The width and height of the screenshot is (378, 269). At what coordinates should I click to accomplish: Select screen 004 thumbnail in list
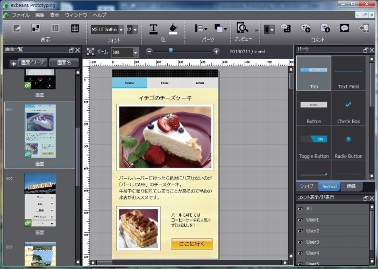[x=40, y=131]
